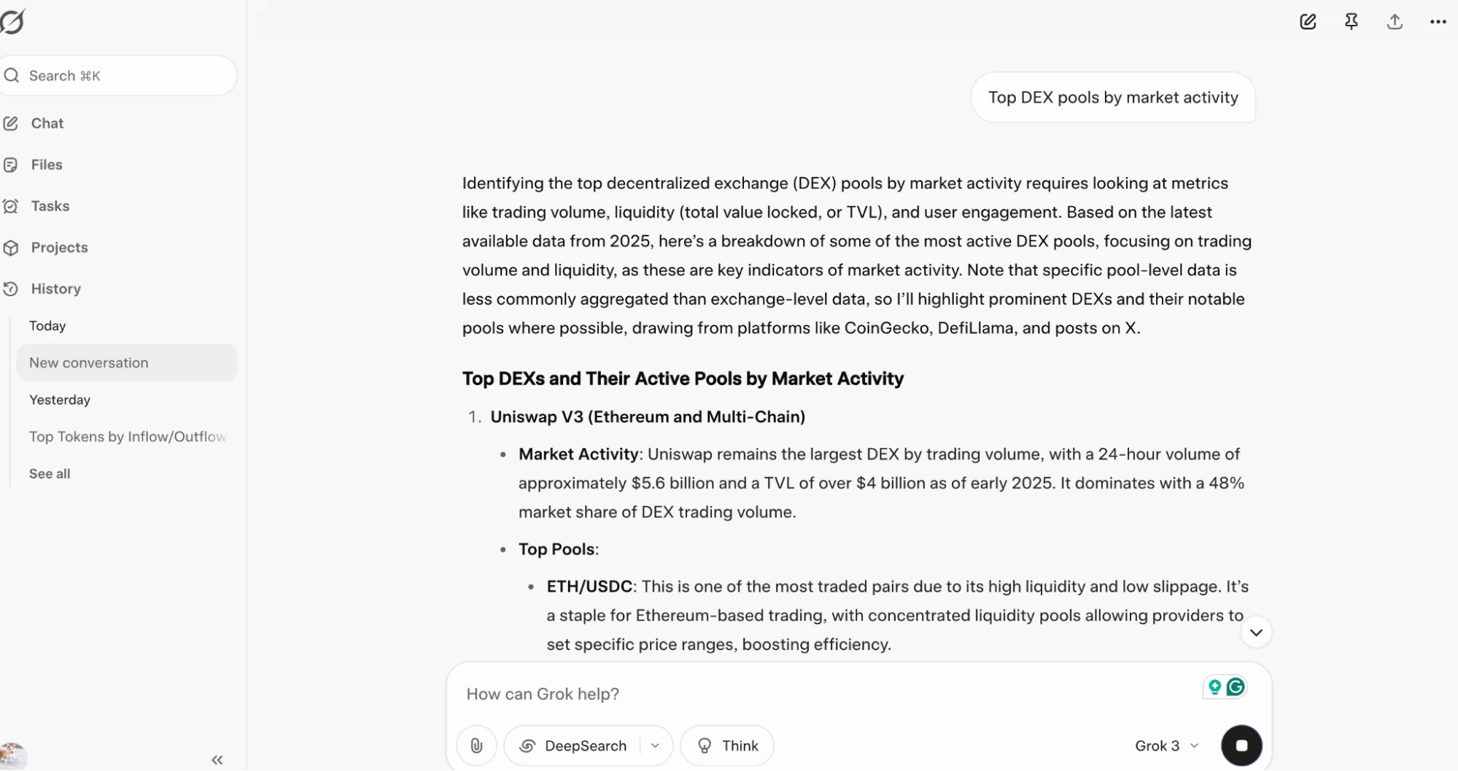The width and height of the screenshot is (1458, 771).
Task: Open the Grok 3 model selector
Action: [1166, 745]
